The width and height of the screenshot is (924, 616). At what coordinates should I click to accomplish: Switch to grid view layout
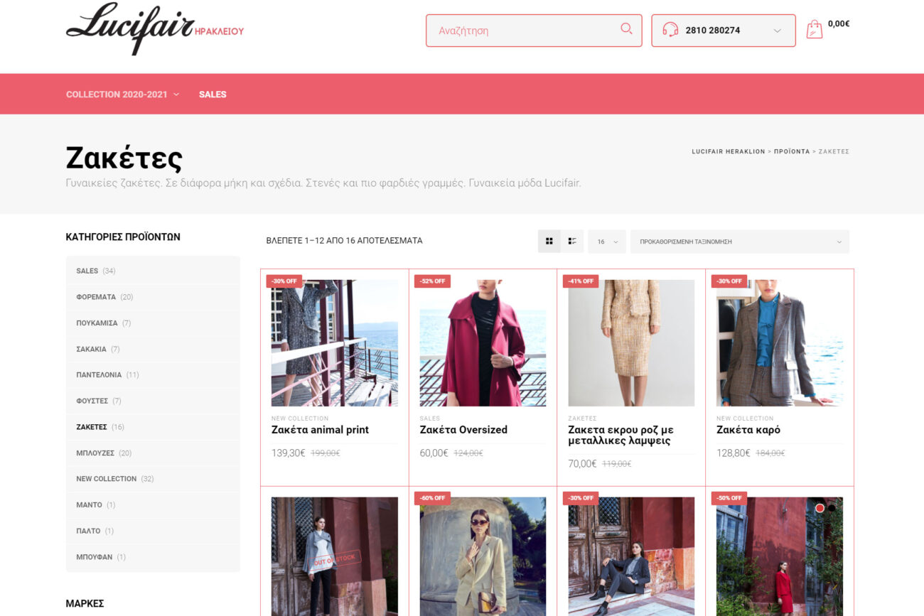pos(549,242)
